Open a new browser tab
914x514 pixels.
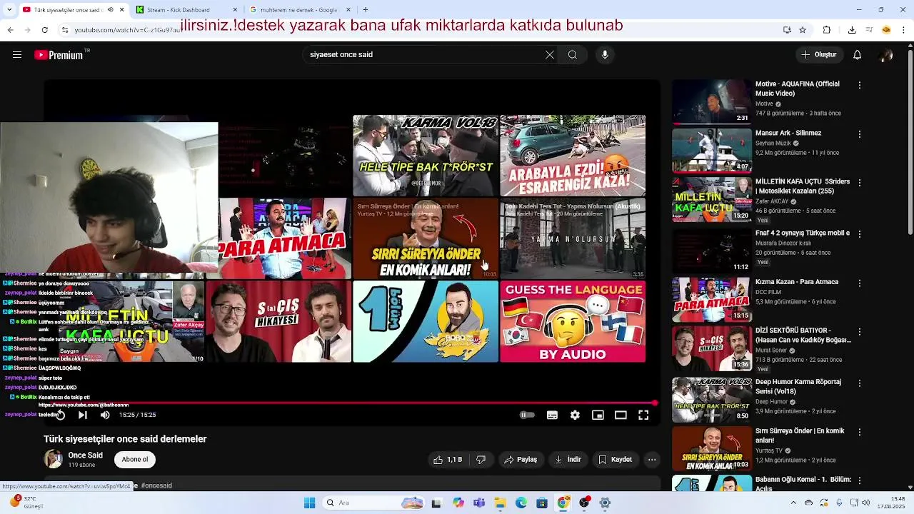(x=366, y=10)
